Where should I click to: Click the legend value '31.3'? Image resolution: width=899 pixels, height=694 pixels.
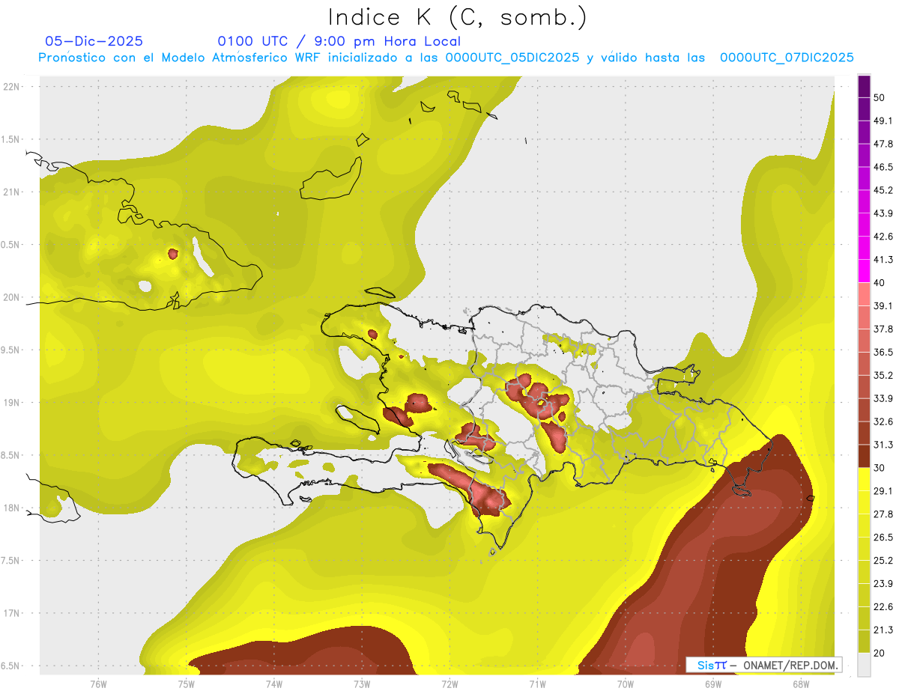[x=883, y=445]
